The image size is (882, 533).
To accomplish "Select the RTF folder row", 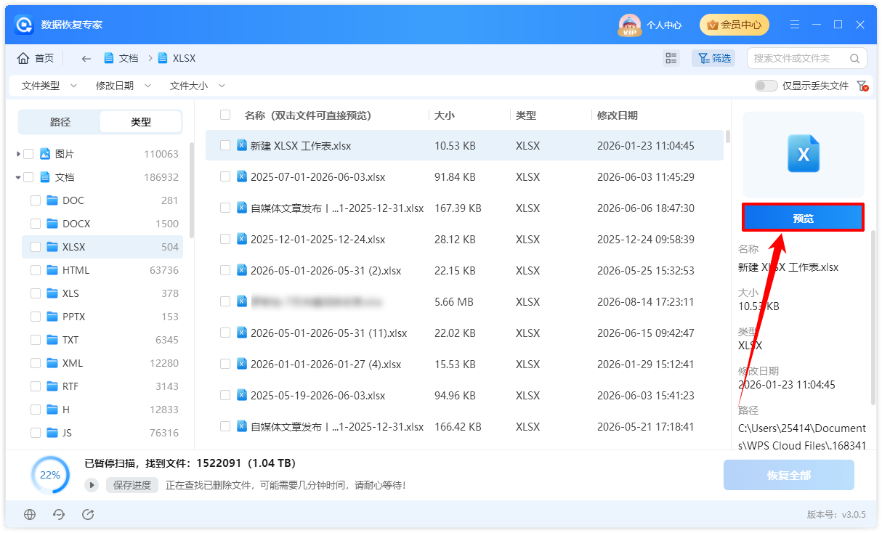I will point(102,386).
